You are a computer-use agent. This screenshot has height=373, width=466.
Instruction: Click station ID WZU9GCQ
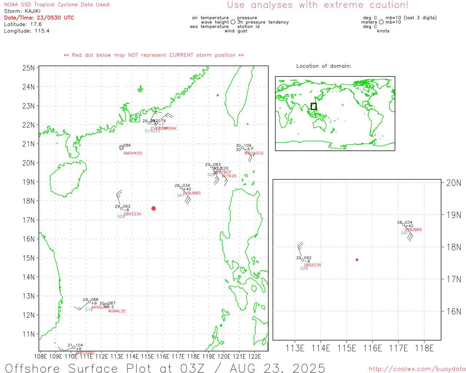[254, 153]
